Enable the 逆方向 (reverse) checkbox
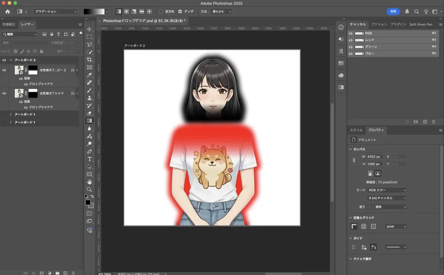 [x=161, y=12]
